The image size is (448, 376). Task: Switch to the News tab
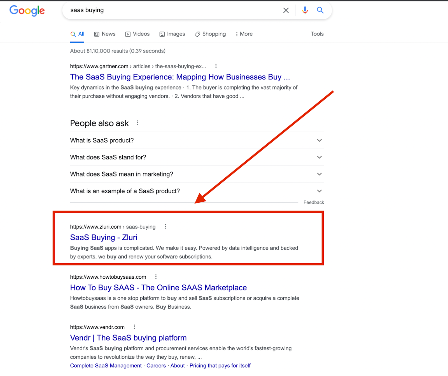(105, 34)
